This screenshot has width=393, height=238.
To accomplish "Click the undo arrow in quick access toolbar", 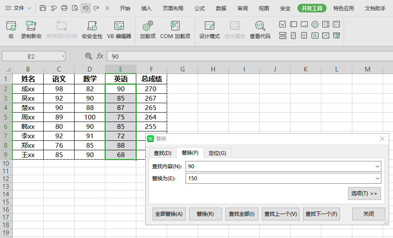I will [x=86, y=8].
